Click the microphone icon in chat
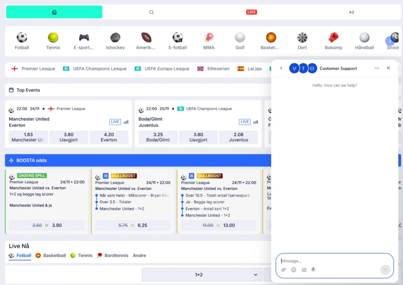Image resolution: width=403 pixels, height=285 pixels. 313,270
